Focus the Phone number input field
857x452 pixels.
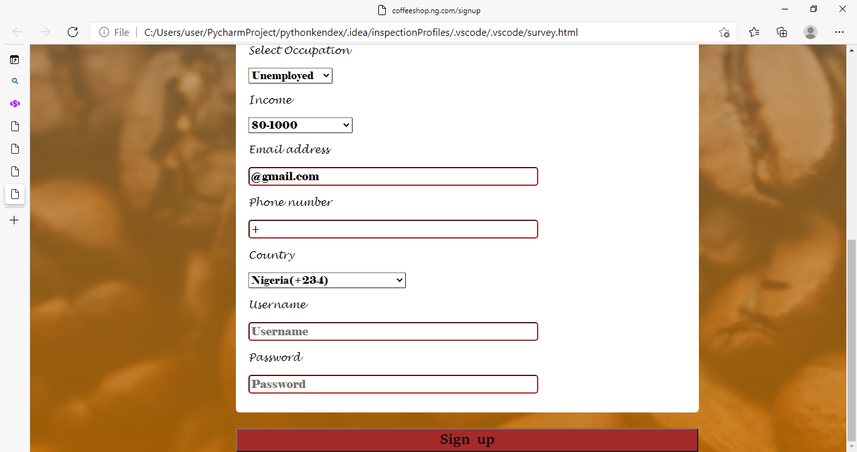393,229
